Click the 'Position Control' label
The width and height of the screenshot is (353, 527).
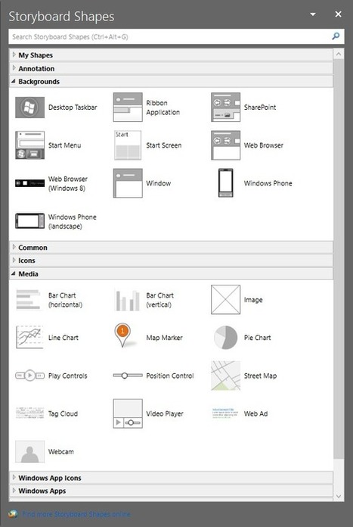tap(170, 376)
